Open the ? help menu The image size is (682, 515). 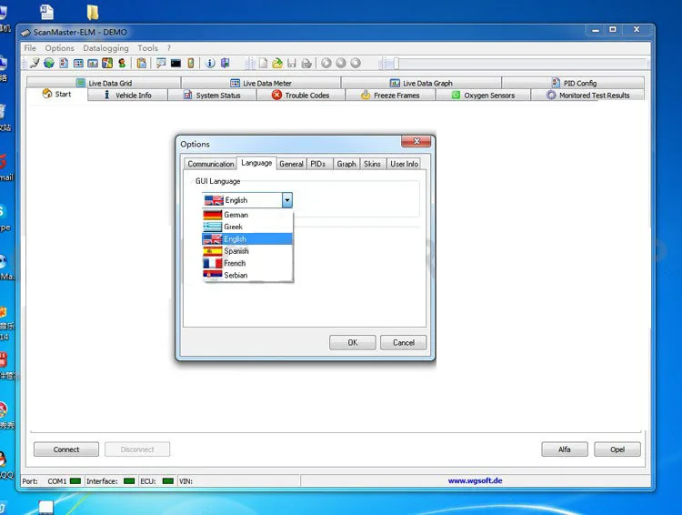coord(169,48)
